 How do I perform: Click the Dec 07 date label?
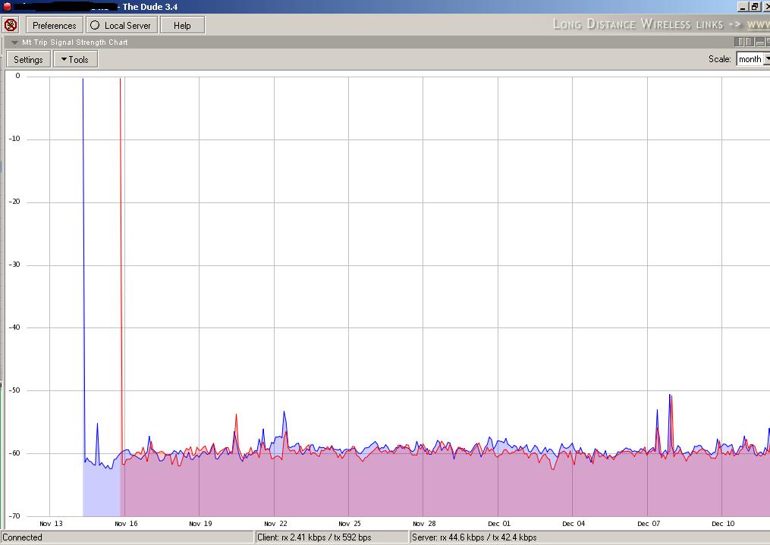[x=649, y=524]
